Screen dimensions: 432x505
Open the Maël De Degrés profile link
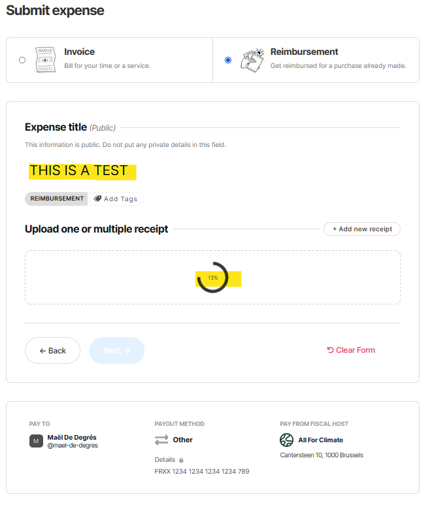(72, 437)
